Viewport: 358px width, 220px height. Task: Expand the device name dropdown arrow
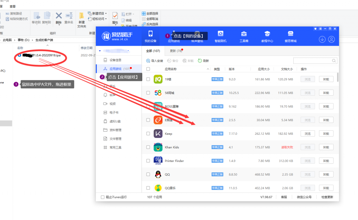click(x=100, y=51)
